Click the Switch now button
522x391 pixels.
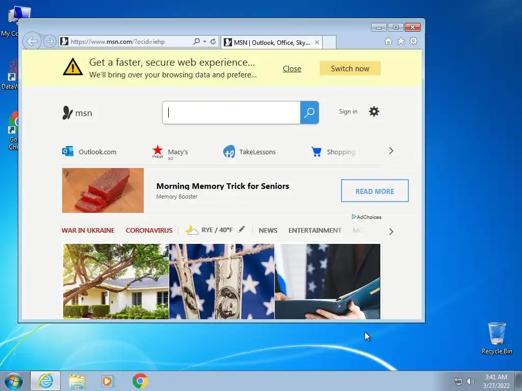(350, 69)
